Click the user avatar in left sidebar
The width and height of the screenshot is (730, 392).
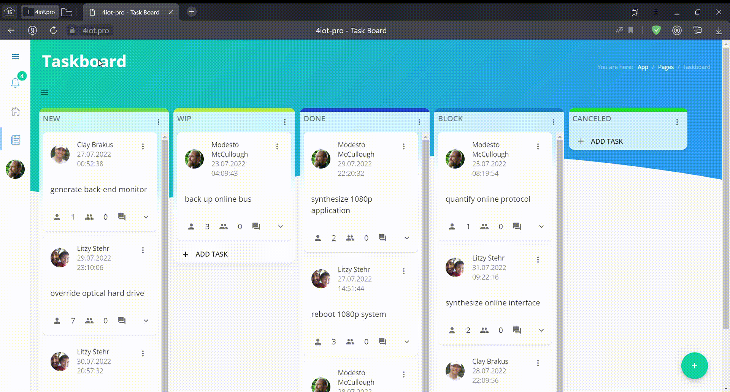(x=15, y=169)
